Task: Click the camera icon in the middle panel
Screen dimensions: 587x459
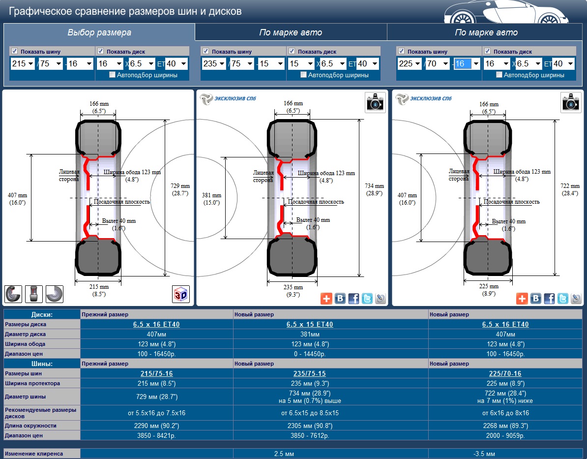Action: click(375, 102)
